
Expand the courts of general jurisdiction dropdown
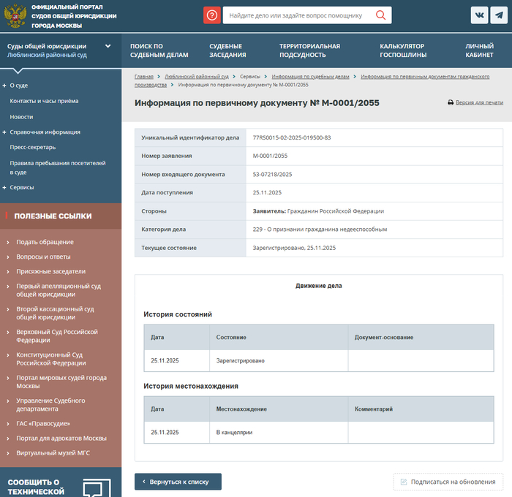click(108, 46)
